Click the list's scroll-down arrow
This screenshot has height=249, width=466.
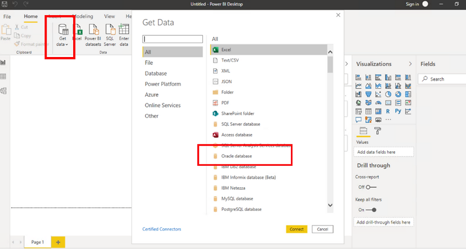coord(330,205)
